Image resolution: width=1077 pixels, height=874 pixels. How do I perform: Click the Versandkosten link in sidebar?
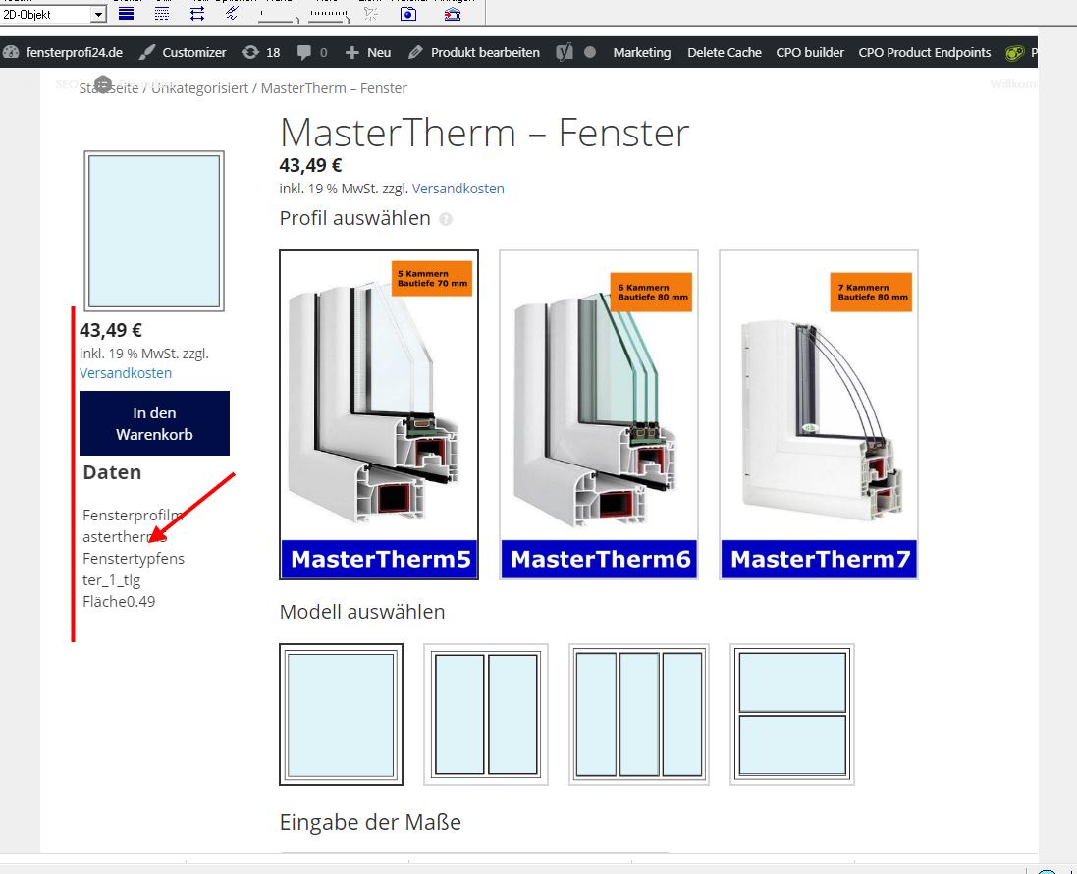126,373
